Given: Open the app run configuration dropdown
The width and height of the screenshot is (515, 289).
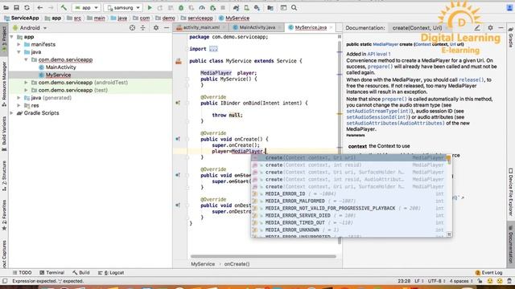Looking at the screenshot, I should tap(86, 7).
